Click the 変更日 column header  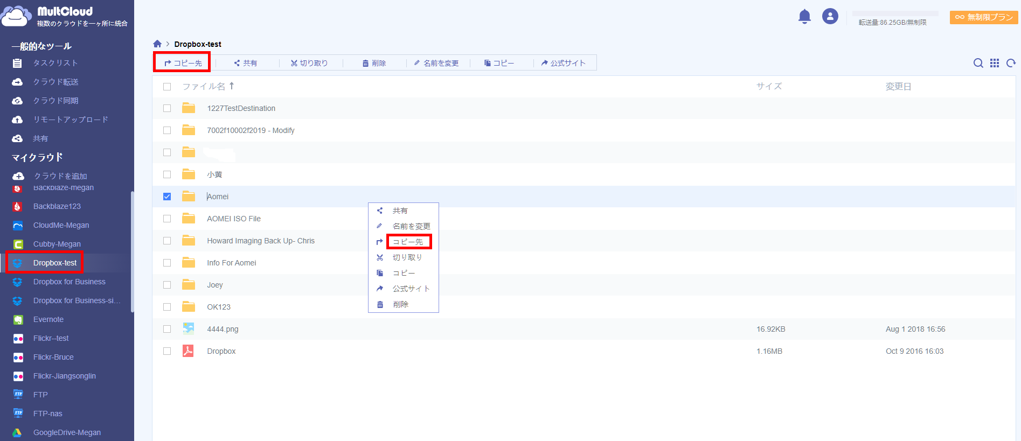point(899,86)
